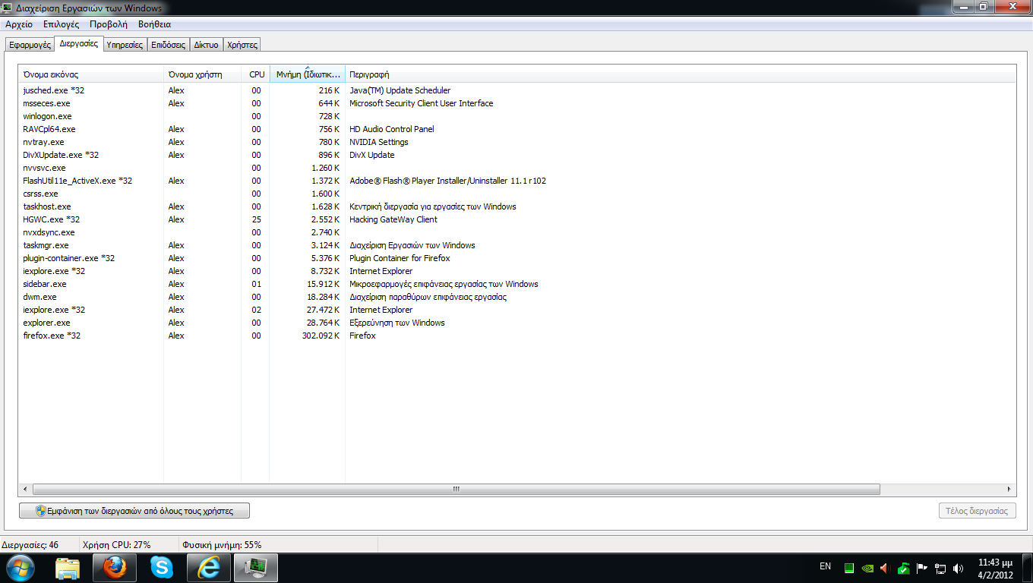
Task: Open Firefox from the taskbar
Action: pyautogui.click(x=115, y=568)
